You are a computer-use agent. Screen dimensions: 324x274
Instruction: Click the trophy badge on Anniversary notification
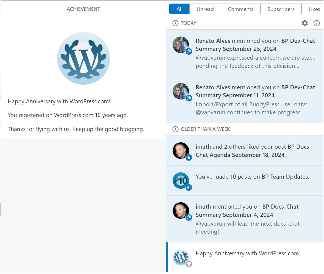pos(189,264)
